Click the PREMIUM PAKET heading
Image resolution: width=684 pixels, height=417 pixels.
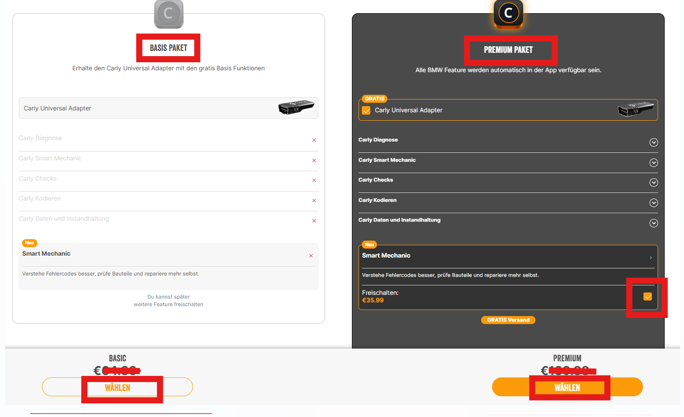tap(508, 50)
